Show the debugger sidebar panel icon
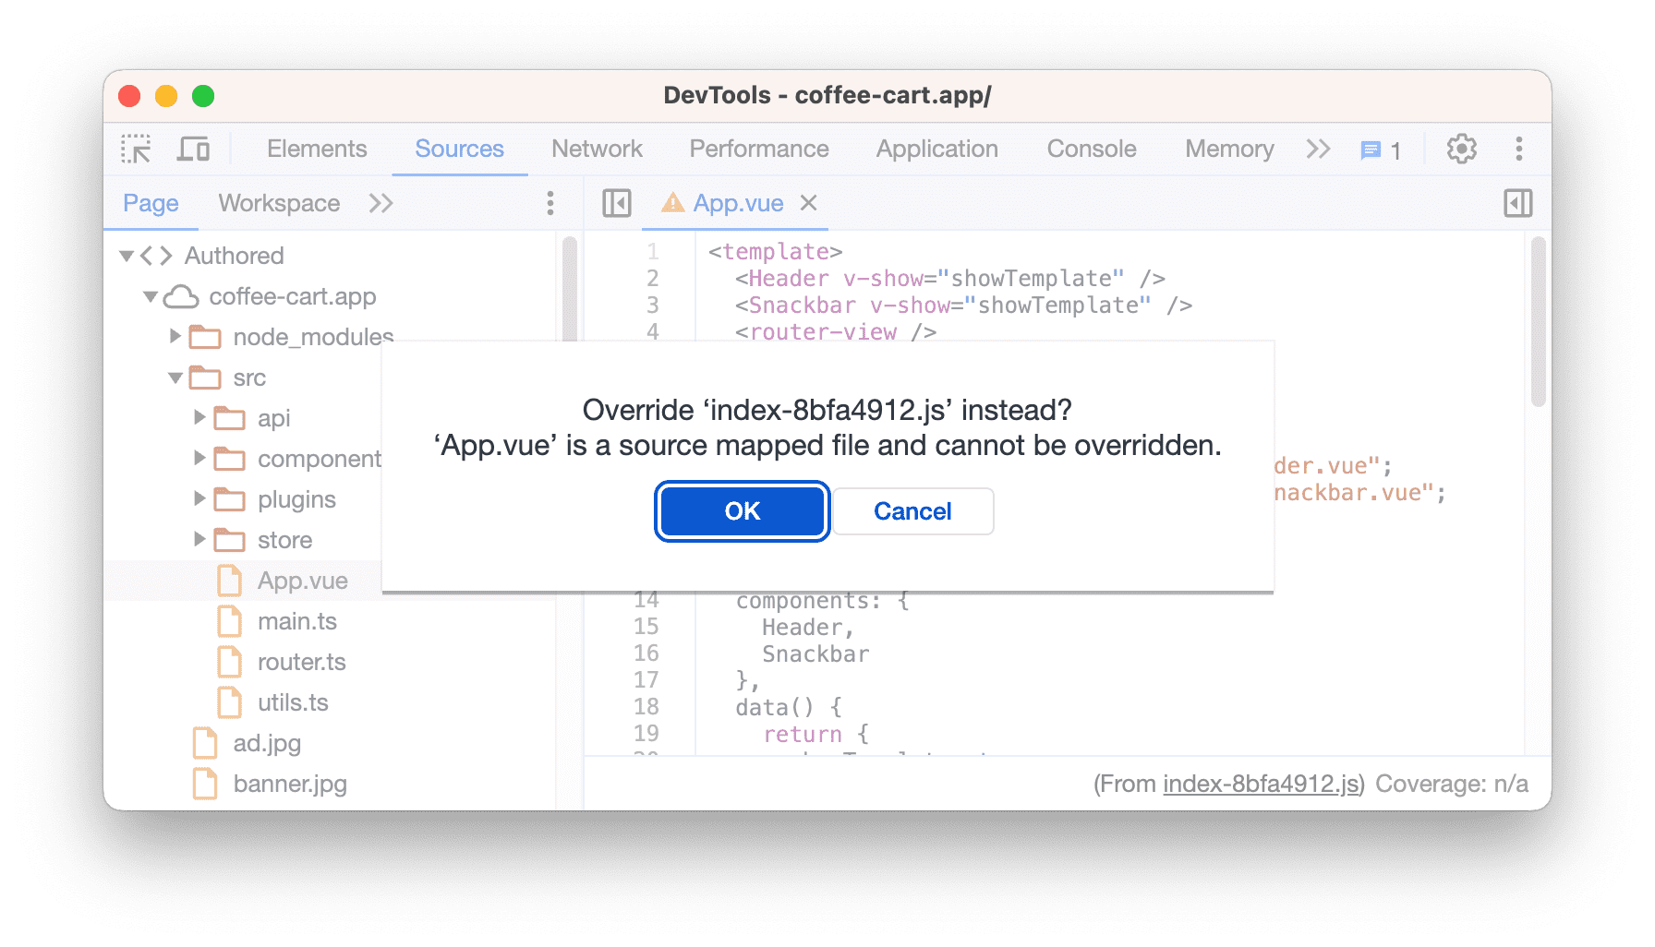The width and height of the screenshot is (1655, 947). coord(1518,203)
